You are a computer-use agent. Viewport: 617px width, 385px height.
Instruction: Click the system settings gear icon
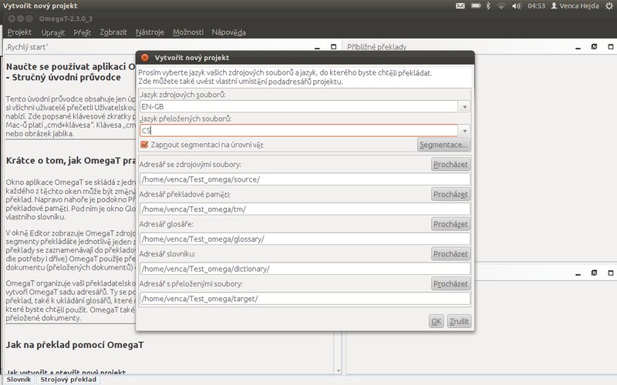coord(608,5)
